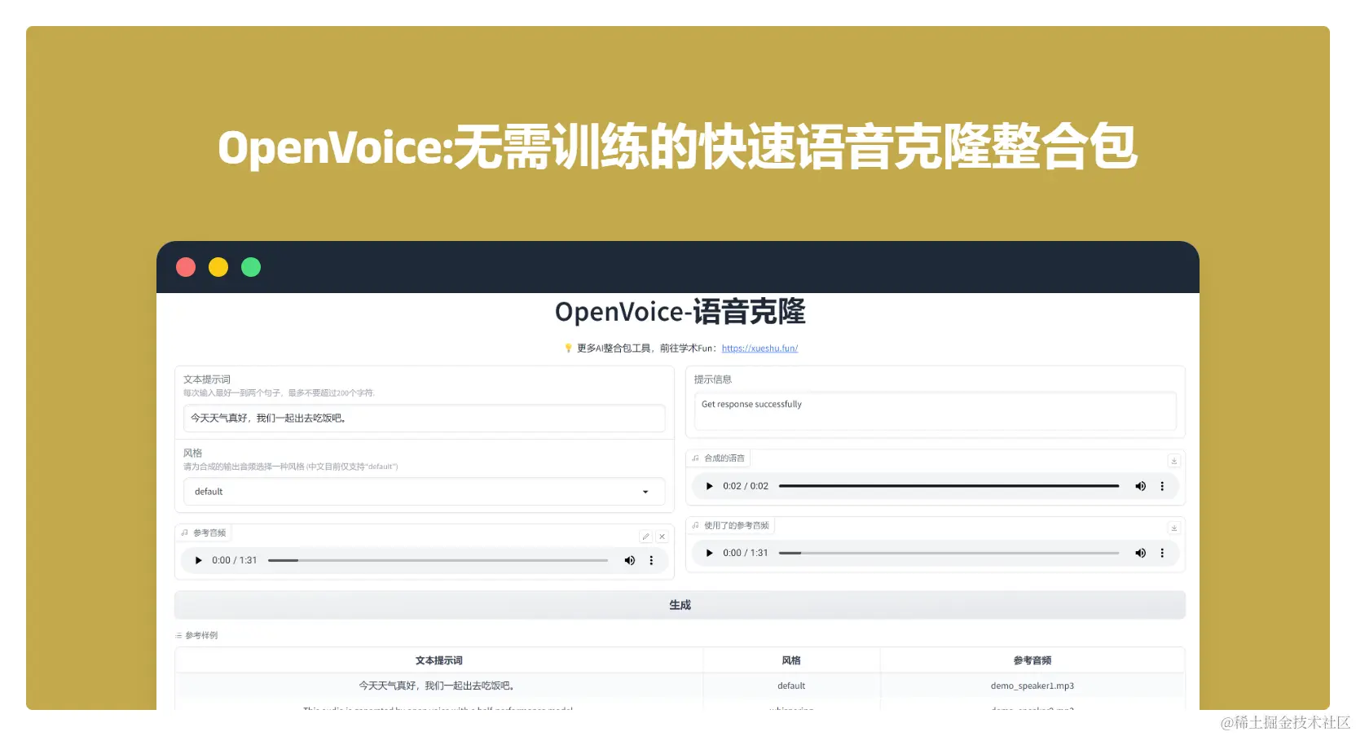This screenshot has height=736, width=1356.
Task: Open the https://xueshu.fun/ link
Action: tap(759, 348)
